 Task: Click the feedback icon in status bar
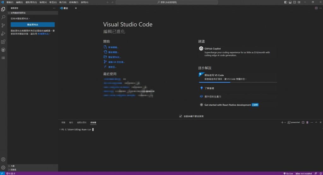pyautogui.click(x=316, y=173)
